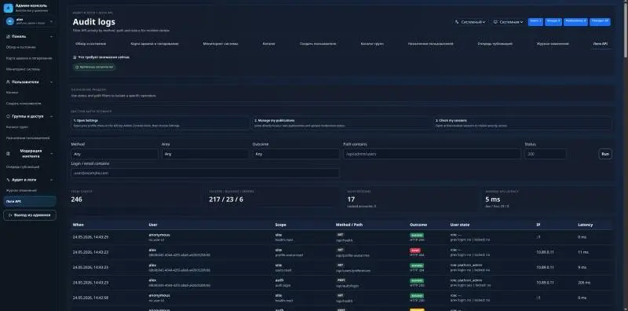This screenshot has width=628, height=311.
Task: Collapse the Аудит и логи section
Action: pos(51,180)
